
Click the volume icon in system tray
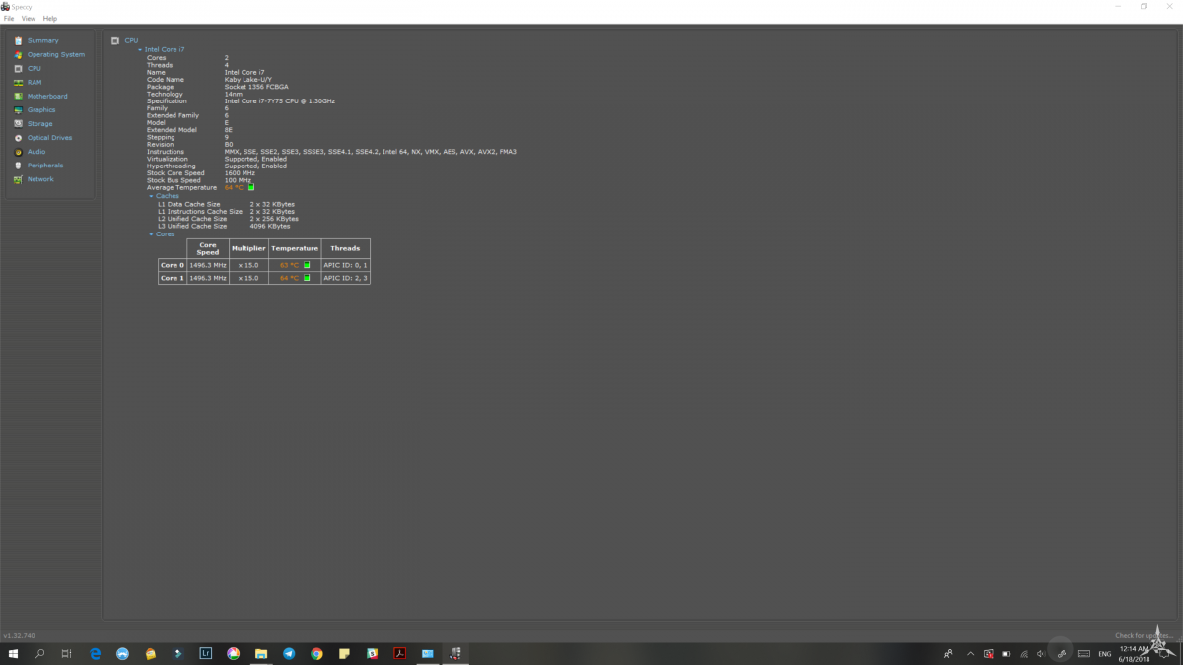coord(1040,654)
